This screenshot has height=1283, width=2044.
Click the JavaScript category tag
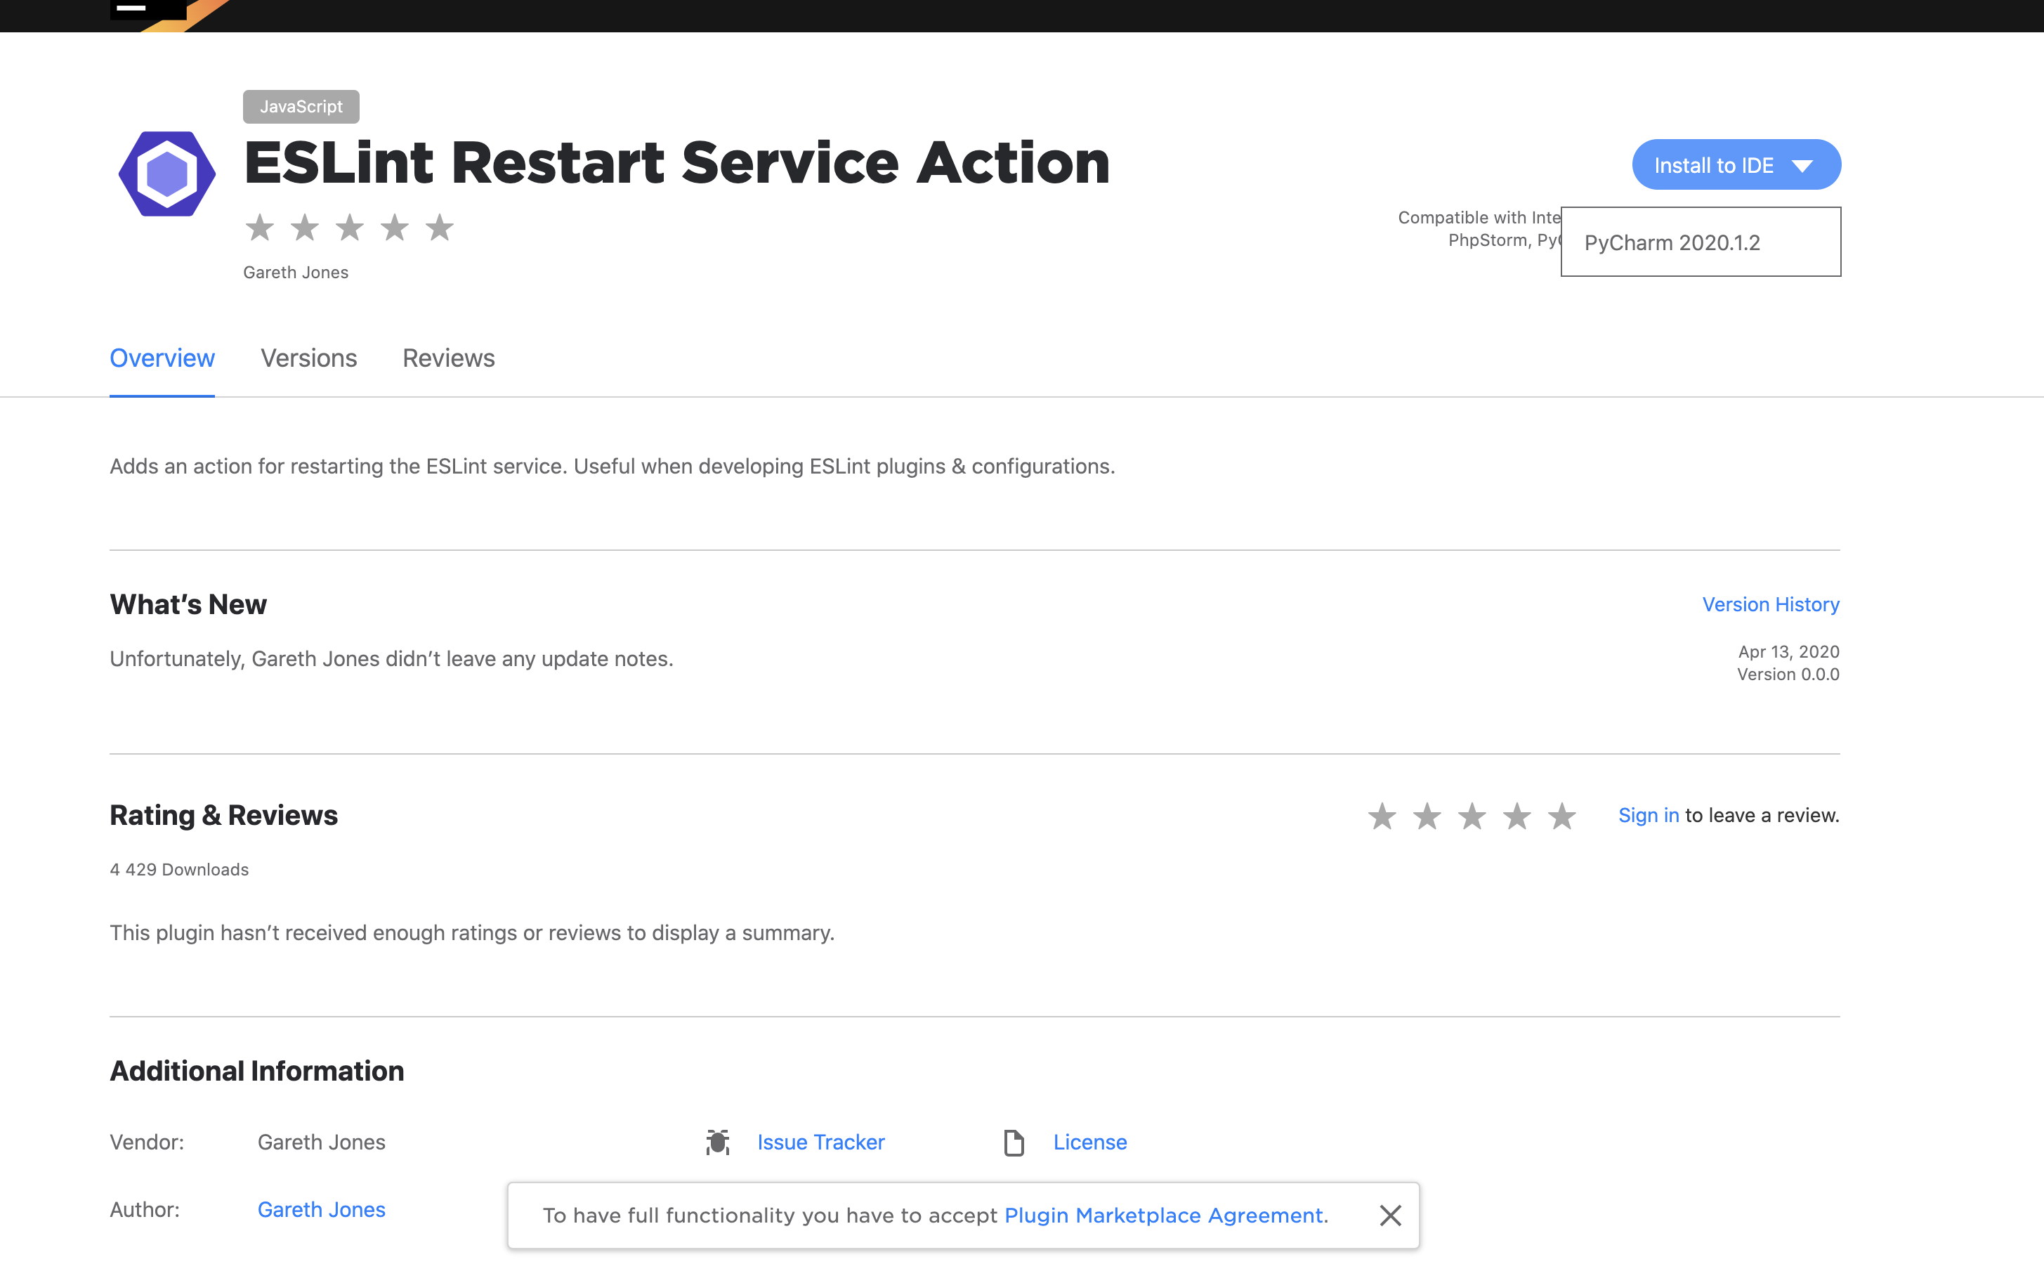point(301,107)
